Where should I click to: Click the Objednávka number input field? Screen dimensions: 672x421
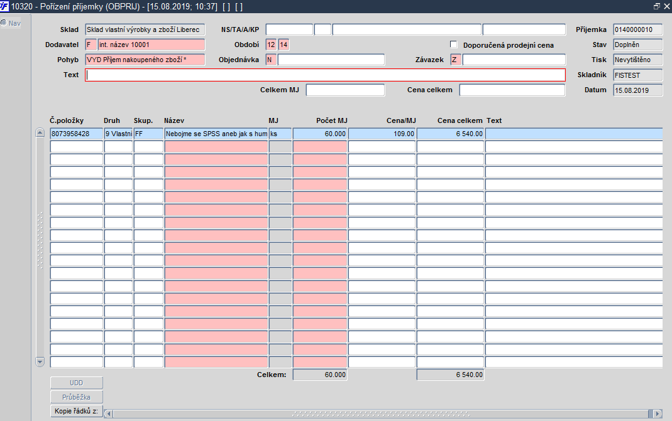point(331,60)
